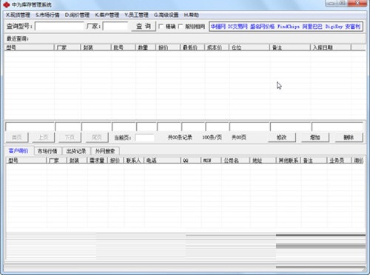
Task: Switch to the 市场行情 tab
Action: coord(47,151)
